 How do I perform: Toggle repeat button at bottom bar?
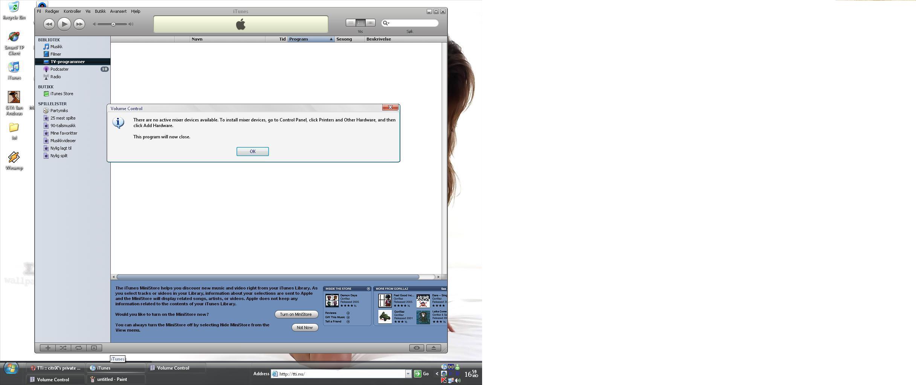click(x=79, y=348)
